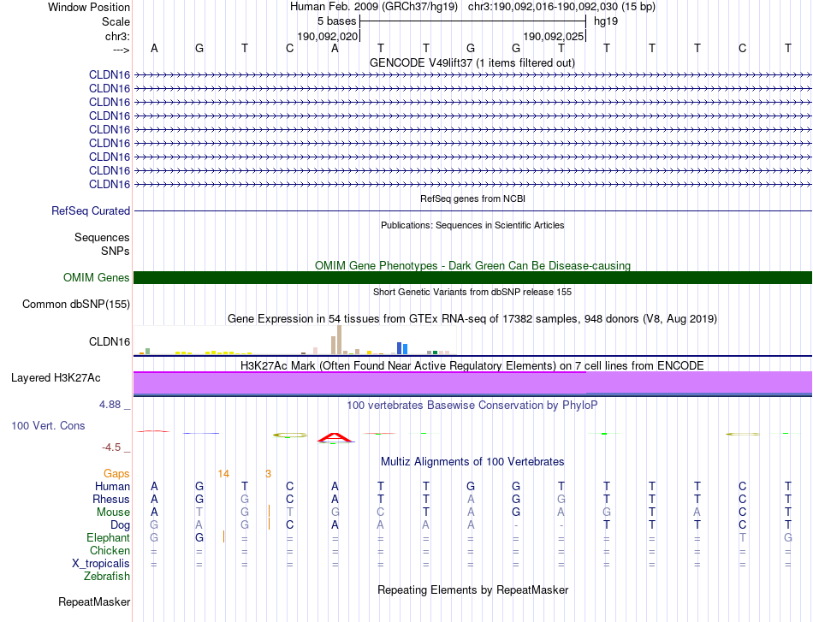
Task: Select the 'Rhesus' species row label
Action: [x=111, y=499]
